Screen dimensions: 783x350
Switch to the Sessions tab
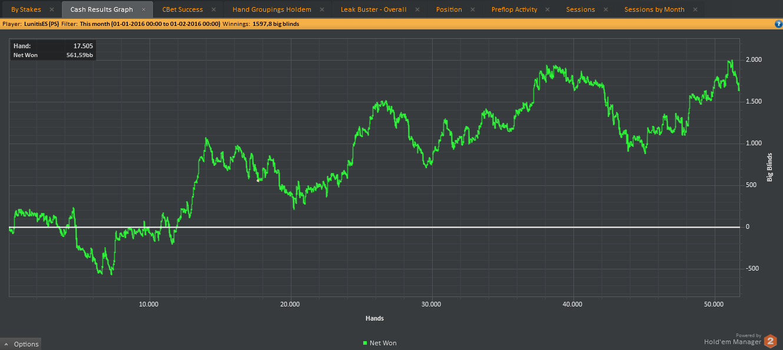pyautogui.click(x=580, y=9)
